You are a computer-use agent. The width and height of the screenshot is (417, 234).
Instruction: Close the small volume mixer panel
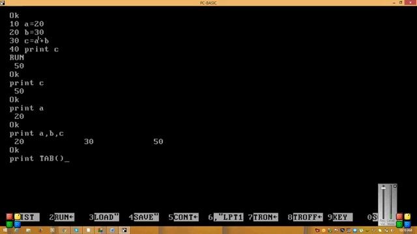[x=395, y=187]
